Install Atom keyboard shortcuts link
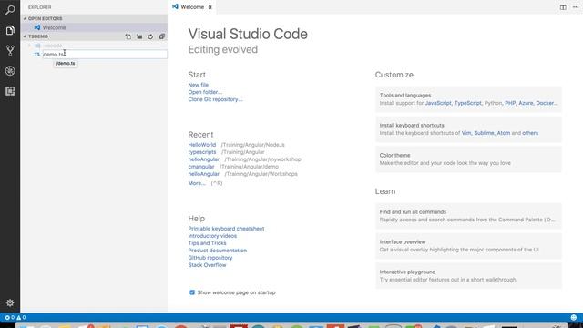 click(x=504, y=133)
